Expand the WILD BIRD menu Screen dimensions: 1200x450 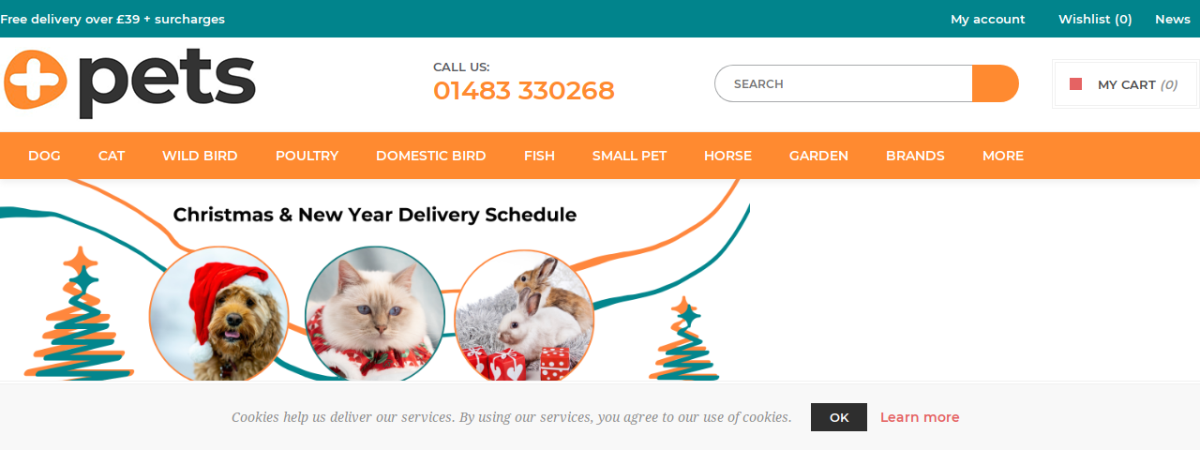click(200, 156)
